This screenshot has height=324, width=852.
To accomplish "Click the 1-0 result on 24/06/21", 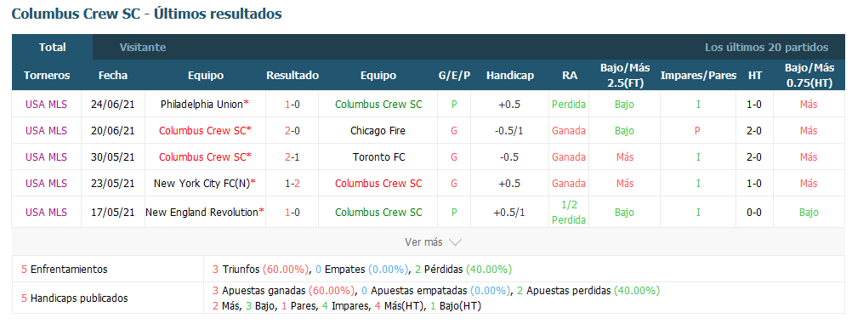I will tap(293, 105).
